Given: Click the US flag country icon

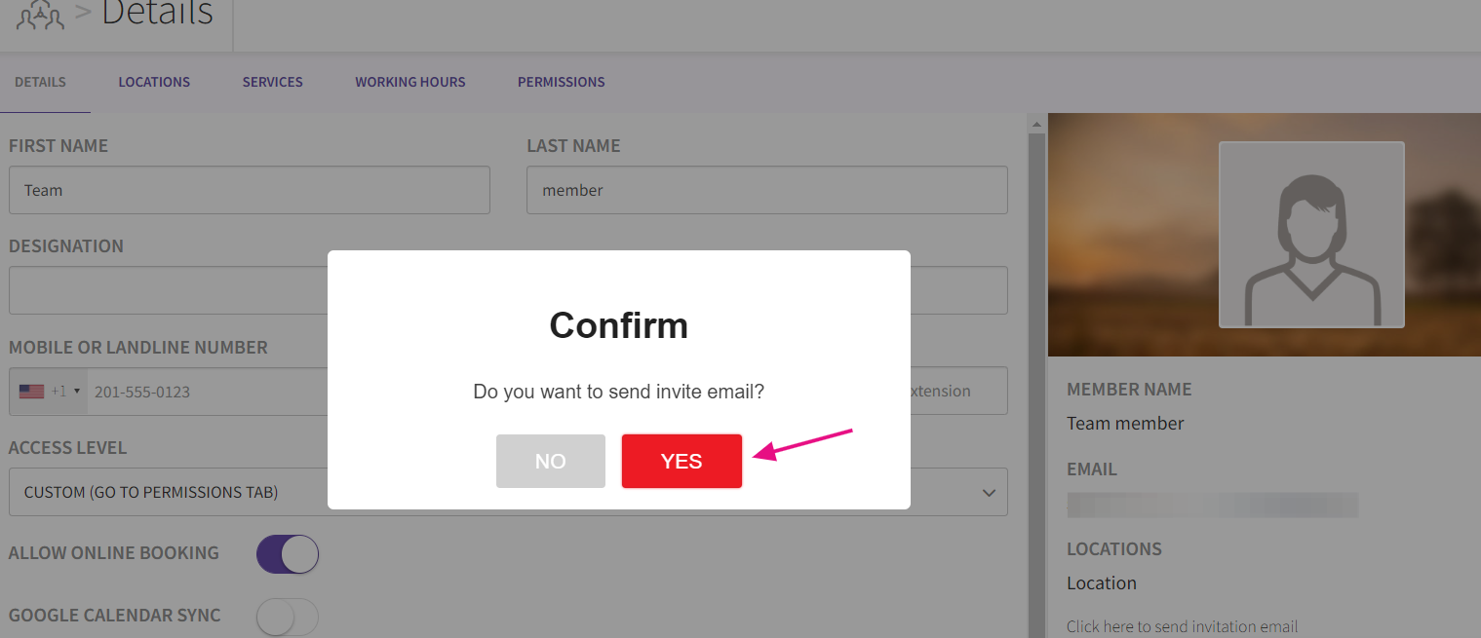Looking at the screenshot, I should (x=32, y=392).
